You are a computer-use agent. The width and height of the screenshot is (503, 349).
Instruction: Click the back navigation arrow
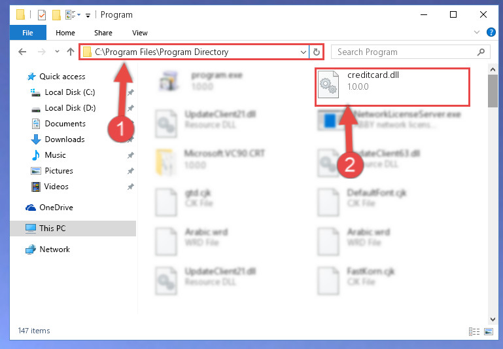(x=22, y=52)
